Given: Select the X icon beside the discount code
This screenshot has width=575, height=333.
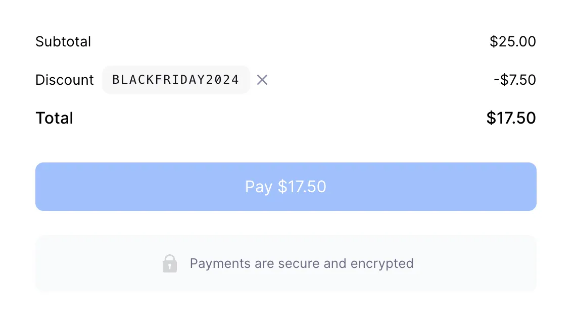Looking at the screenshot, I should click(x=262, y=80).
